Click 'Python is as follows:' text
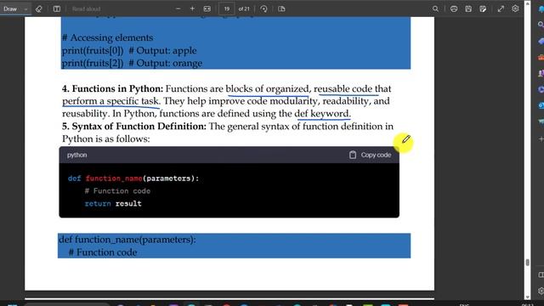This screenshot has width=544, height=306. 105,139
